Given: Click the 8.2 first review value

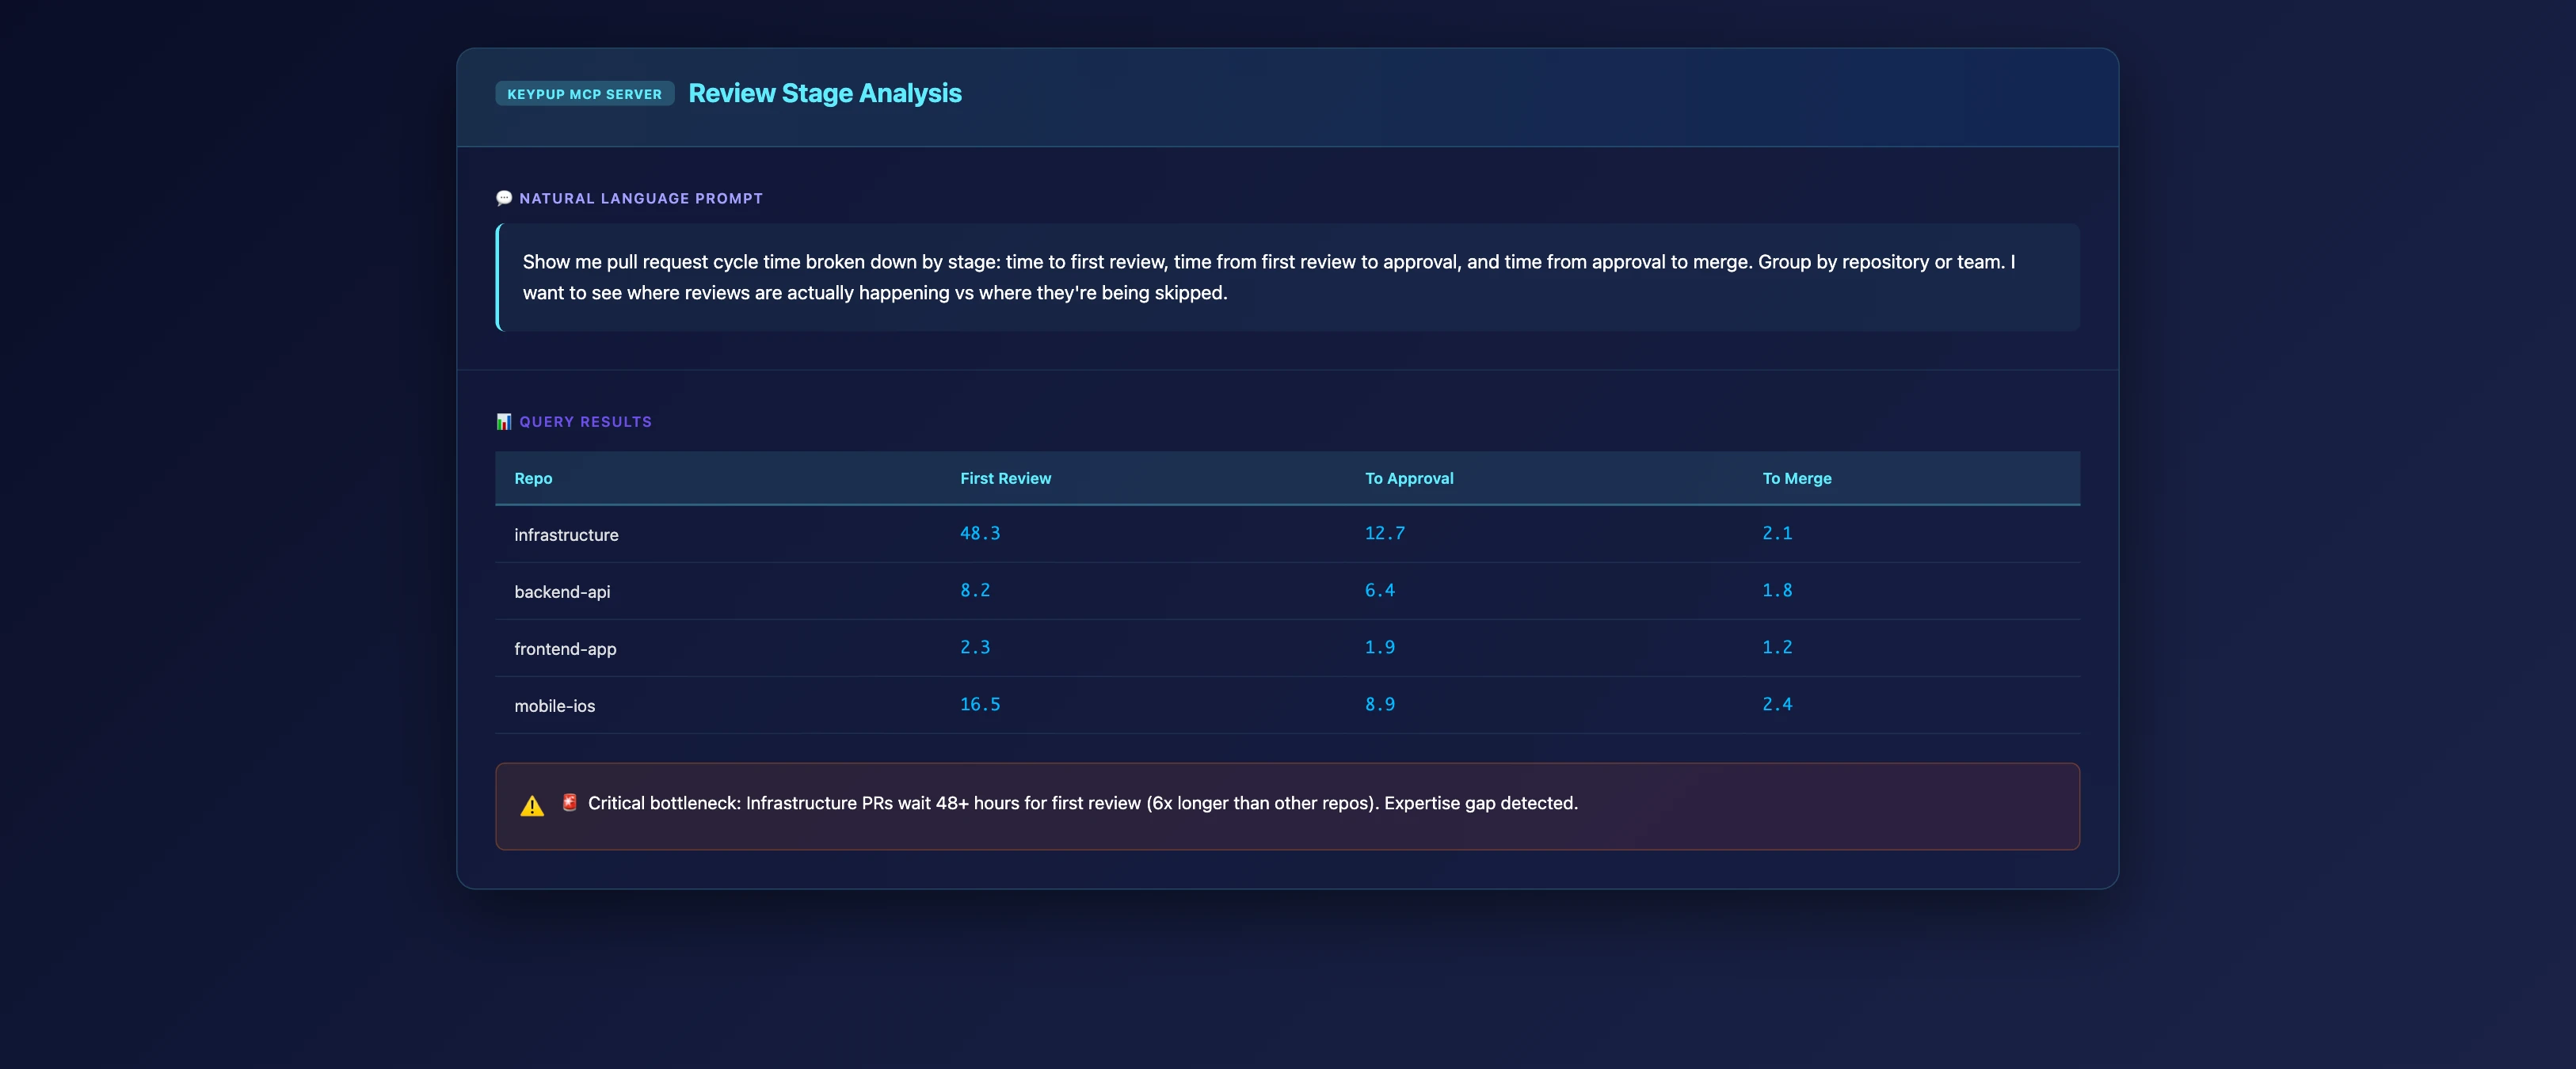Looking at the screenshot, I should click(x=975, y=590).
